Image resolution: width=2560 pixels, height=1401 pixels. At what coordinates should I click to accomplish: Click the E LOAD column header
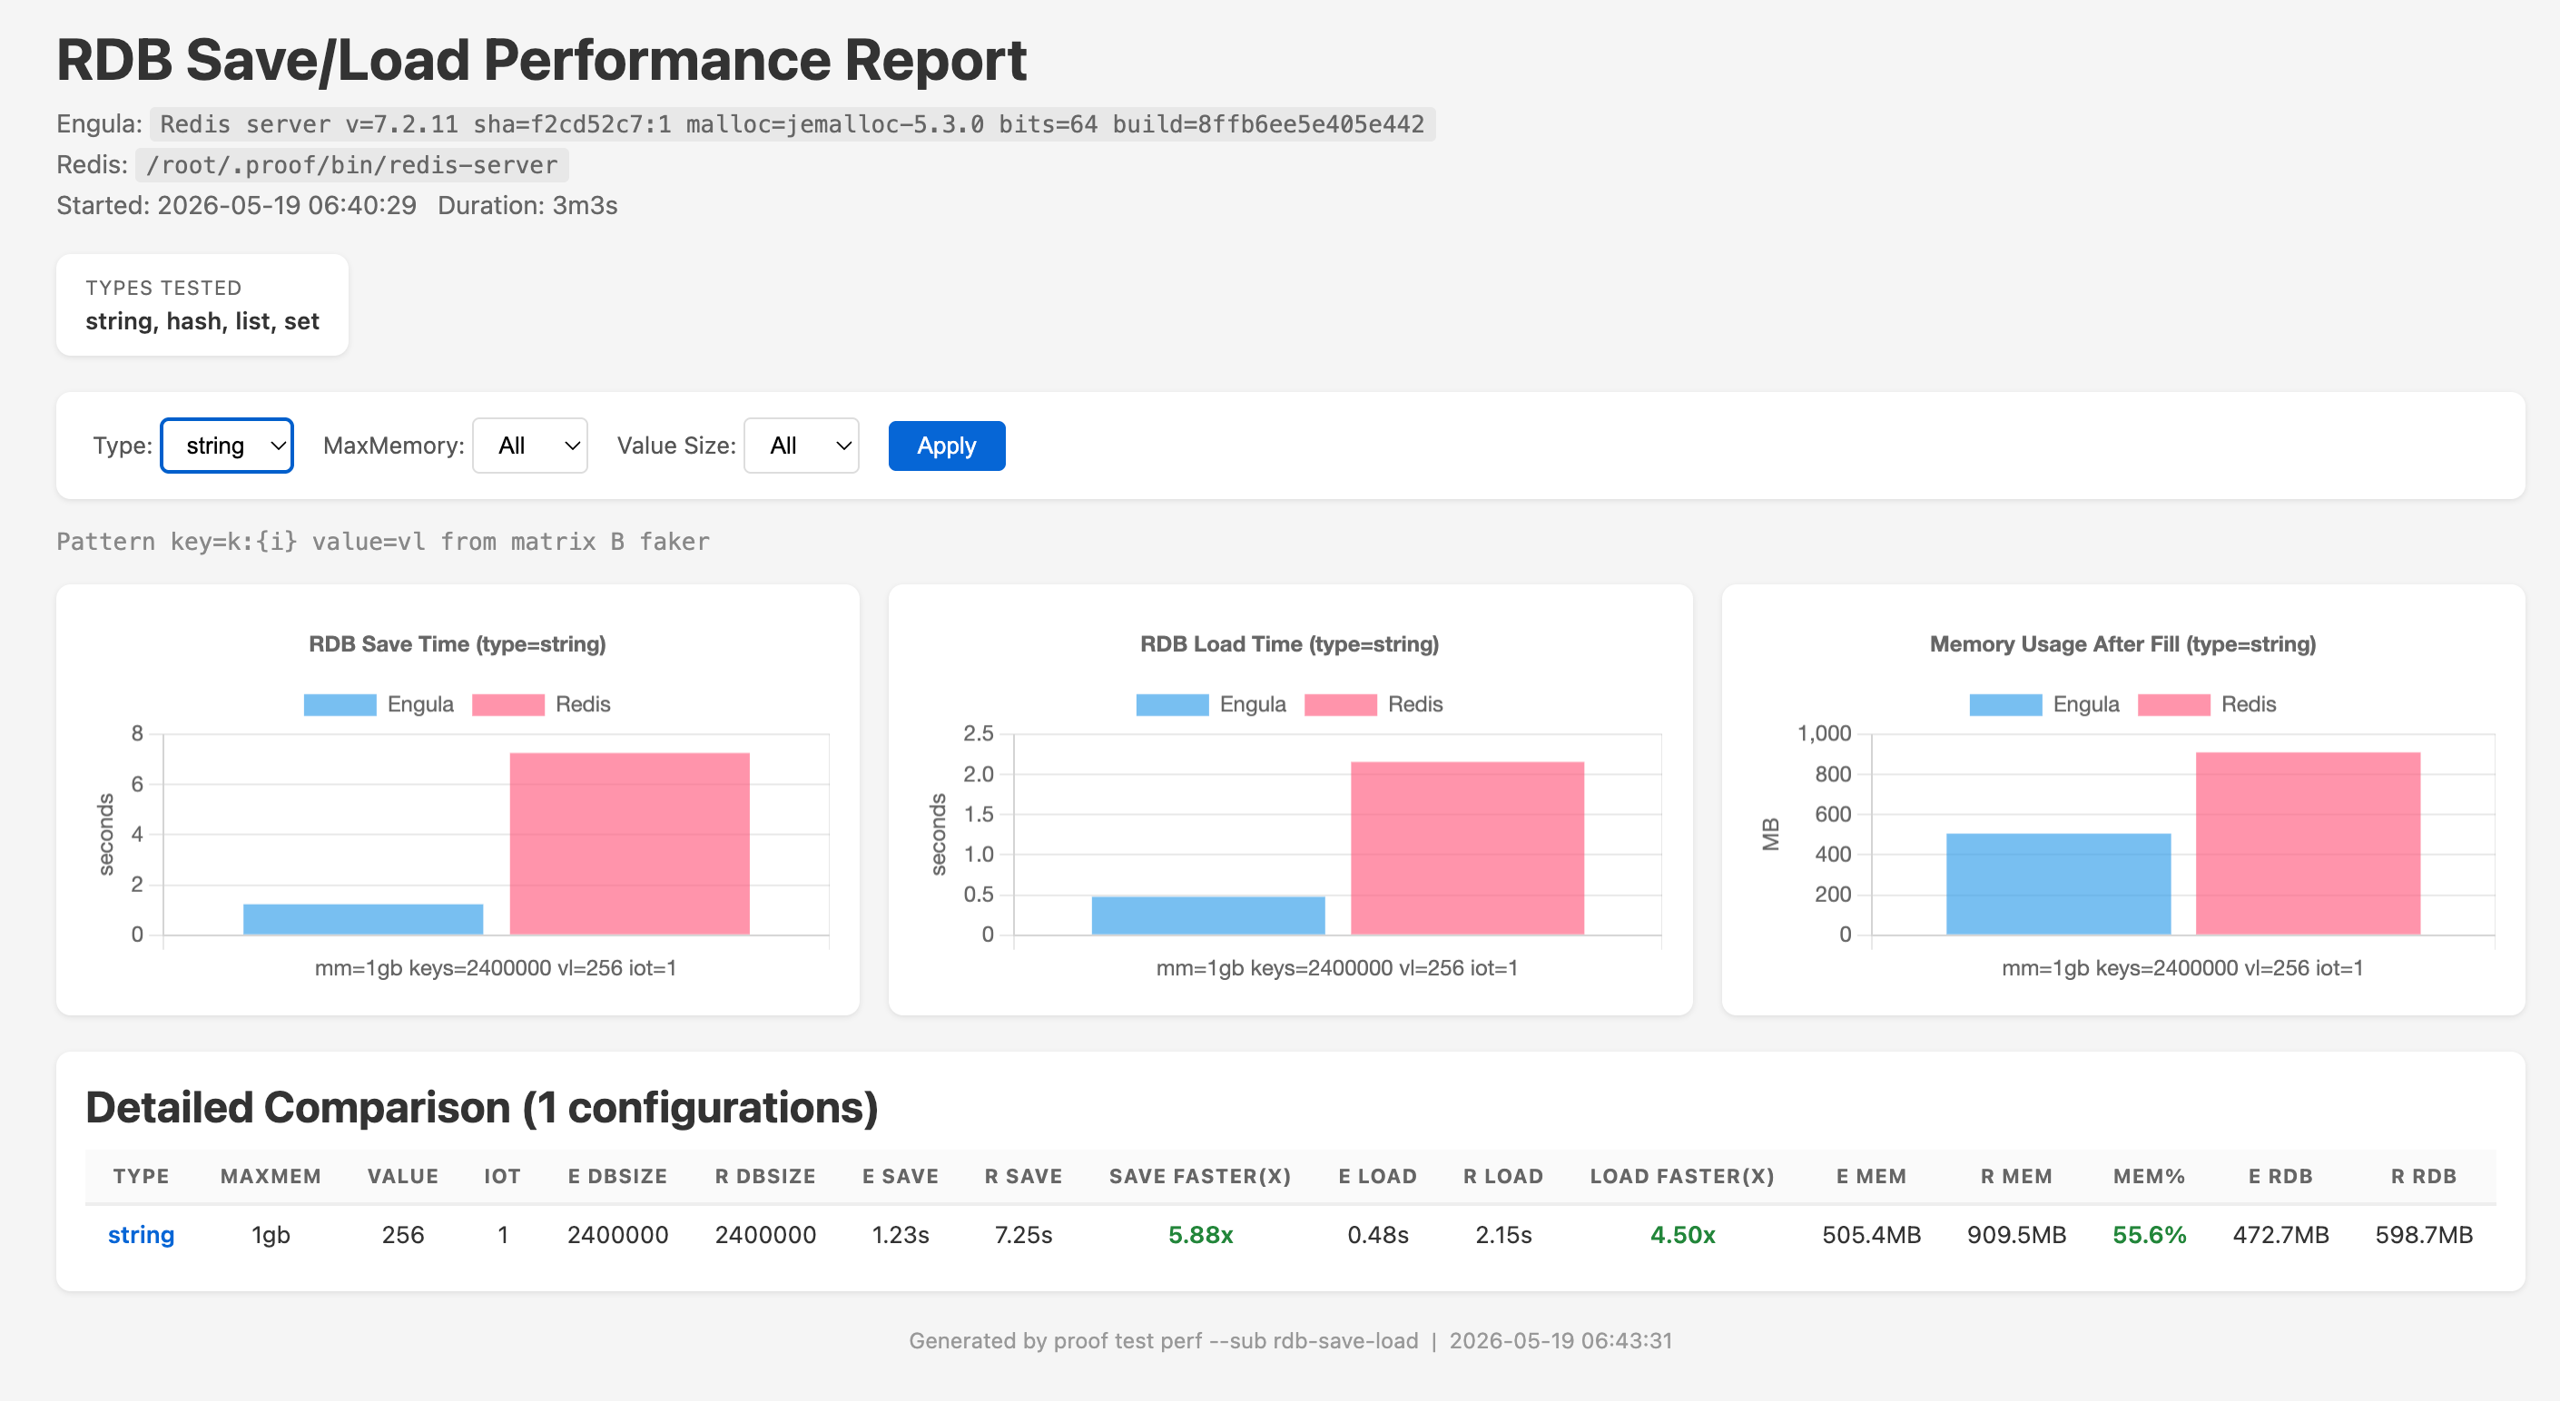coord(1377,1177)
